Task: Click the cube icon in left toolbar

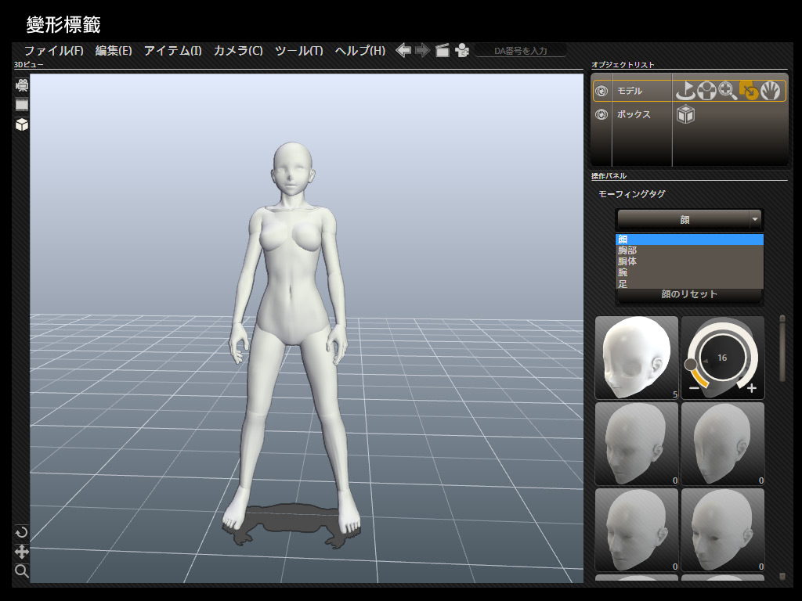Action: (22, 124)
